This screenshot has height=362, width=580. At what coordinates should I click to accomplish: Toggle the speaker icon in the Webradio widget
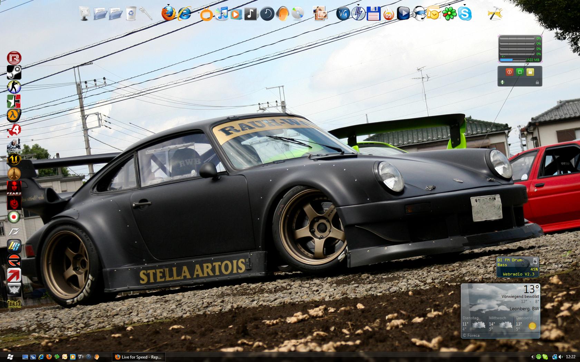[535, 261]
